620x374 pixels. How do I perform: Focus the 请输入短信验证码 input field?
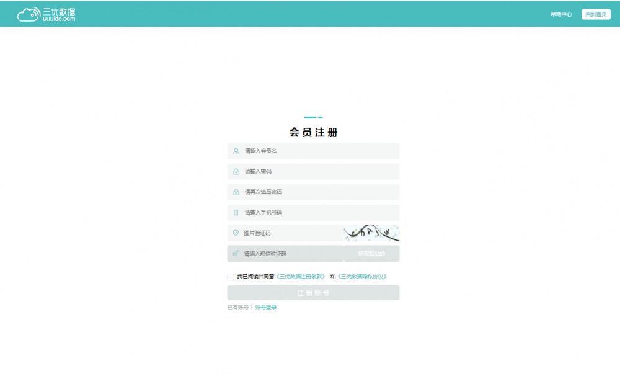291,253
